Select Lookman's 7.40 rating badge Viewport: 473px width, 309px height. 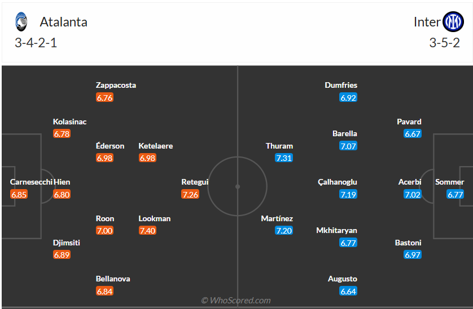tap(147, 231)
